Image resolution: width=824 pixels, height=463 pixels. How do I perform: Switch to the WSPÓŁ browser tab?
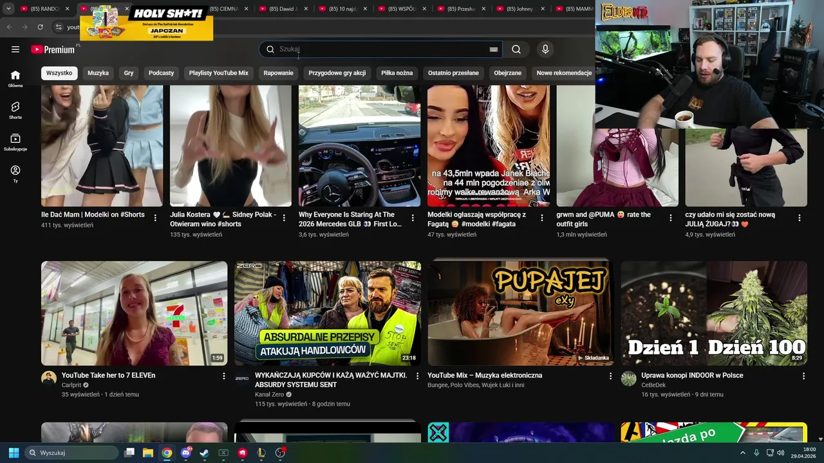[x=402, y=9]
